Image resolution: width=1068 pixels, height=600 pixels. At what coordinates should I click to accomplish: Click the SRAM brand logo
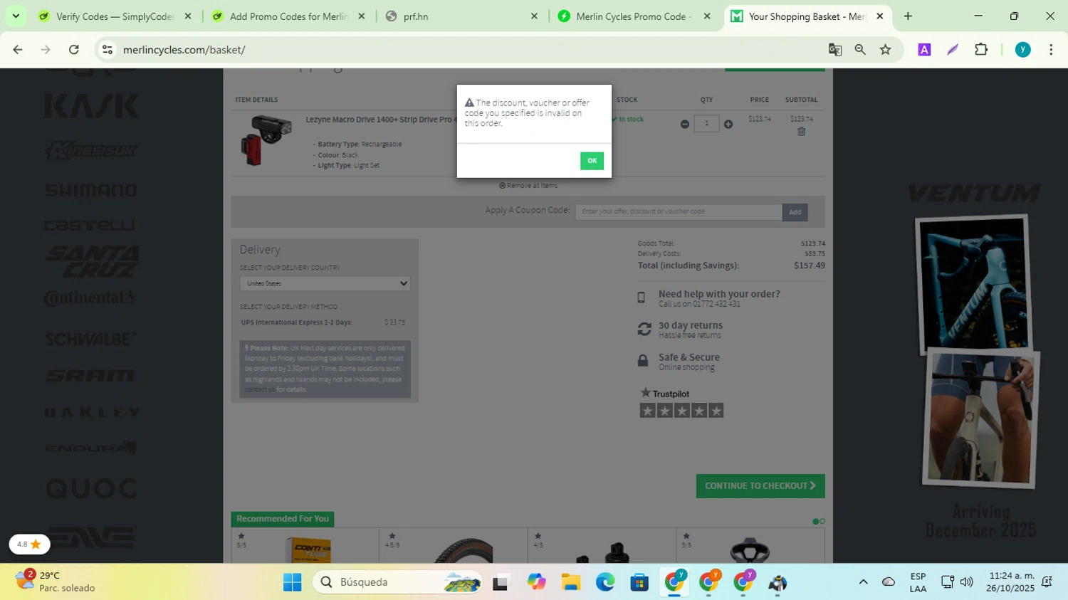(x=90, y=376)
